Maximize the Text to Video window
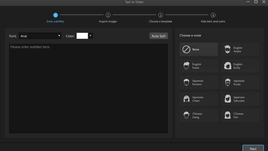The image size is (268, 151). pyautogui.click(x=256, y=2)
